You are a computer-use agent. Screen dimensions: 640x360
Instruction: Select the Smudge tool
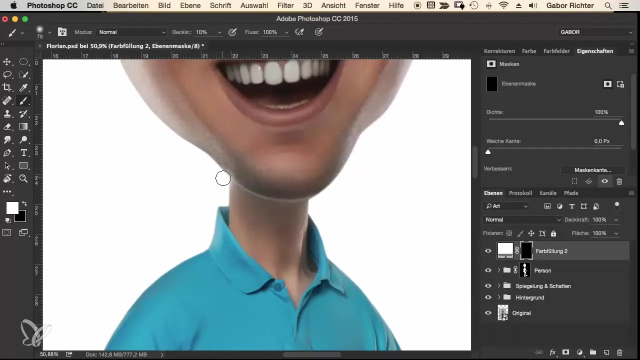point(7,139)
